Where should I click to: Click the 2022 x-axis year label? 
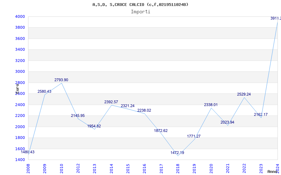[x=244, y=169]
